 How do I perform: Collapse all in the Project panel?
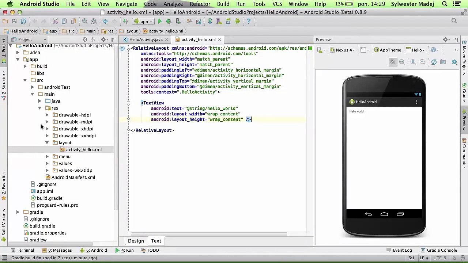click(x=93, y=39)
